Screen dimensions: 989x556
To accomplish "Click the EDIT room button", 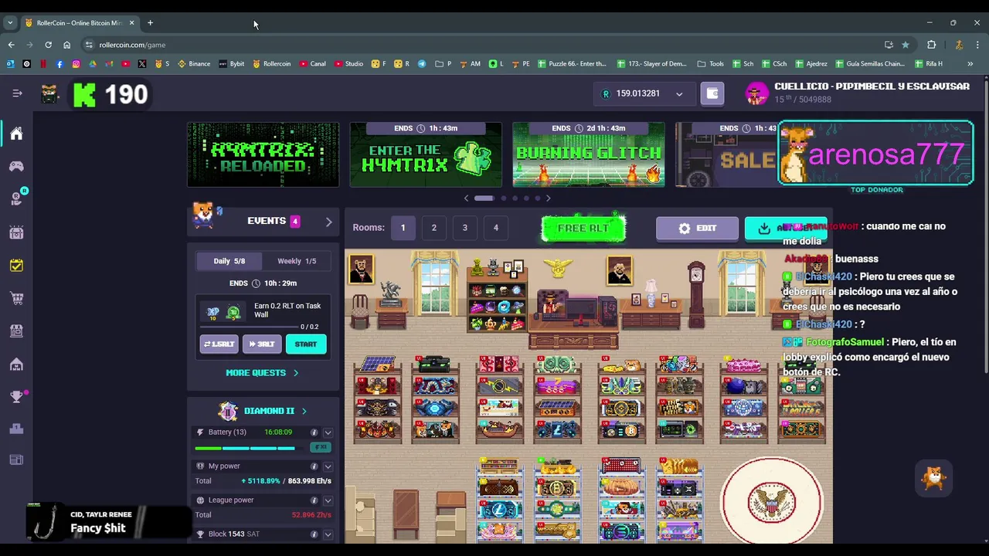I will [x=697, y=229].
